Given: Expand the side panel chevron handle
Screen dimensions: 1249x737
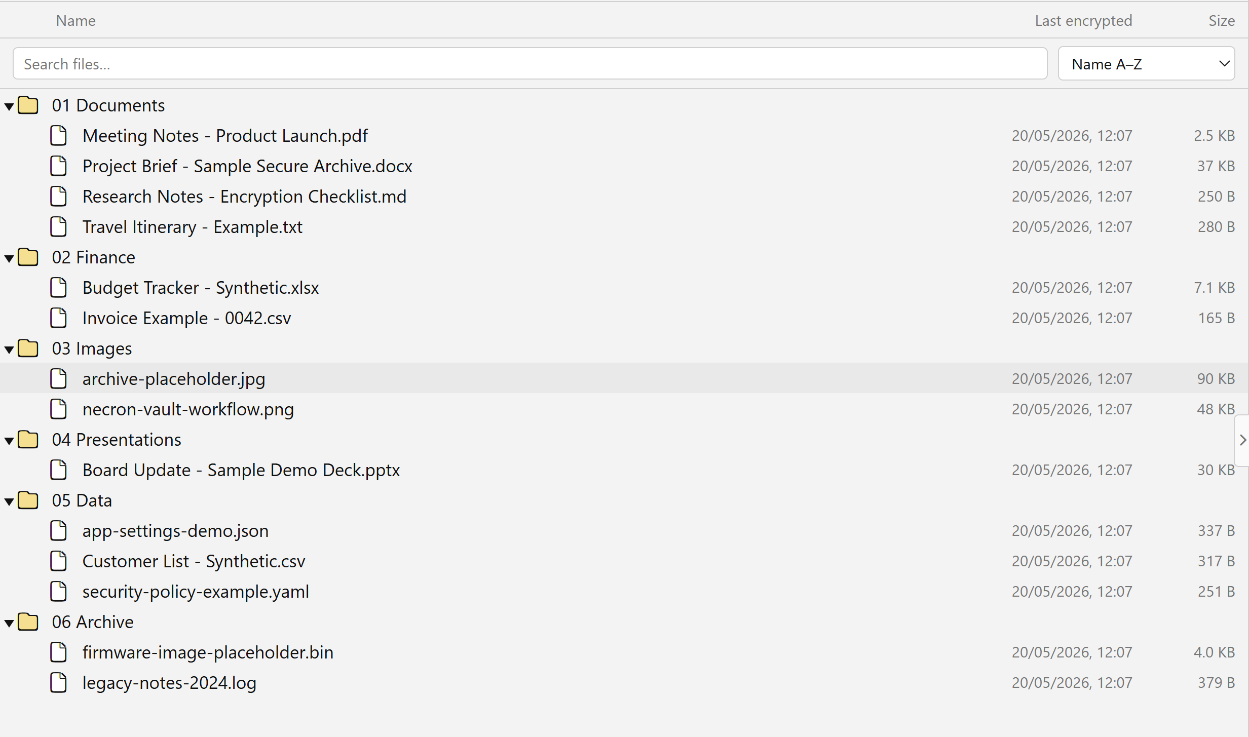Looking at the screenshot, I should [x=1242, y=440].
